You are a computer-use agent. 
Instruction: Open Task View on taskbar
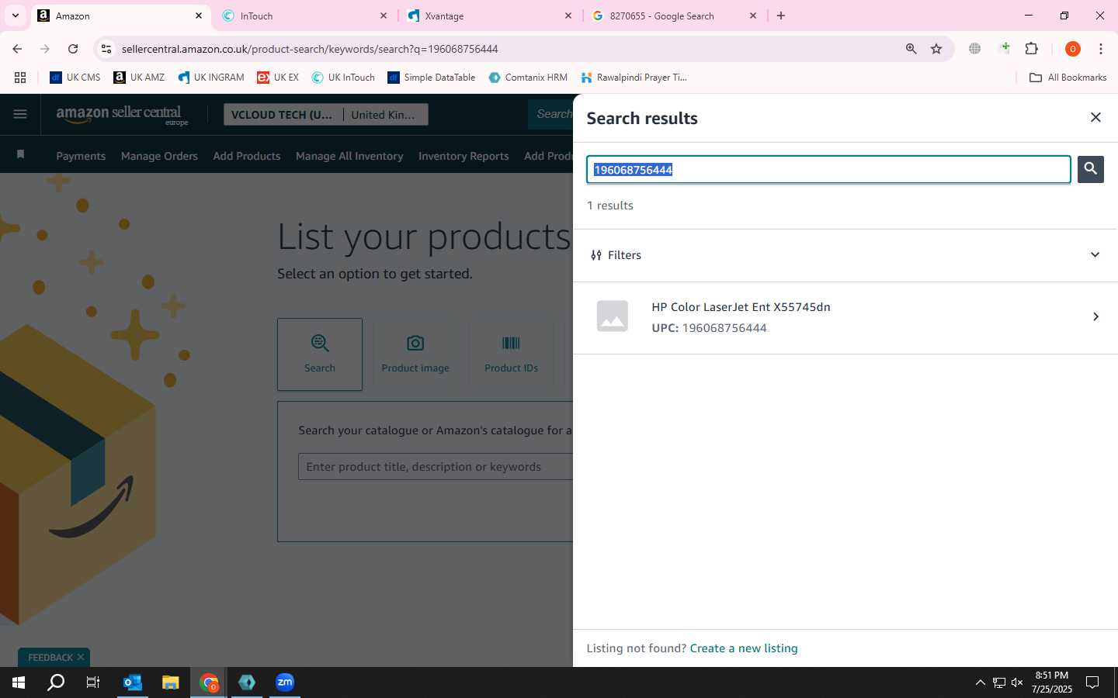(93, 682)
